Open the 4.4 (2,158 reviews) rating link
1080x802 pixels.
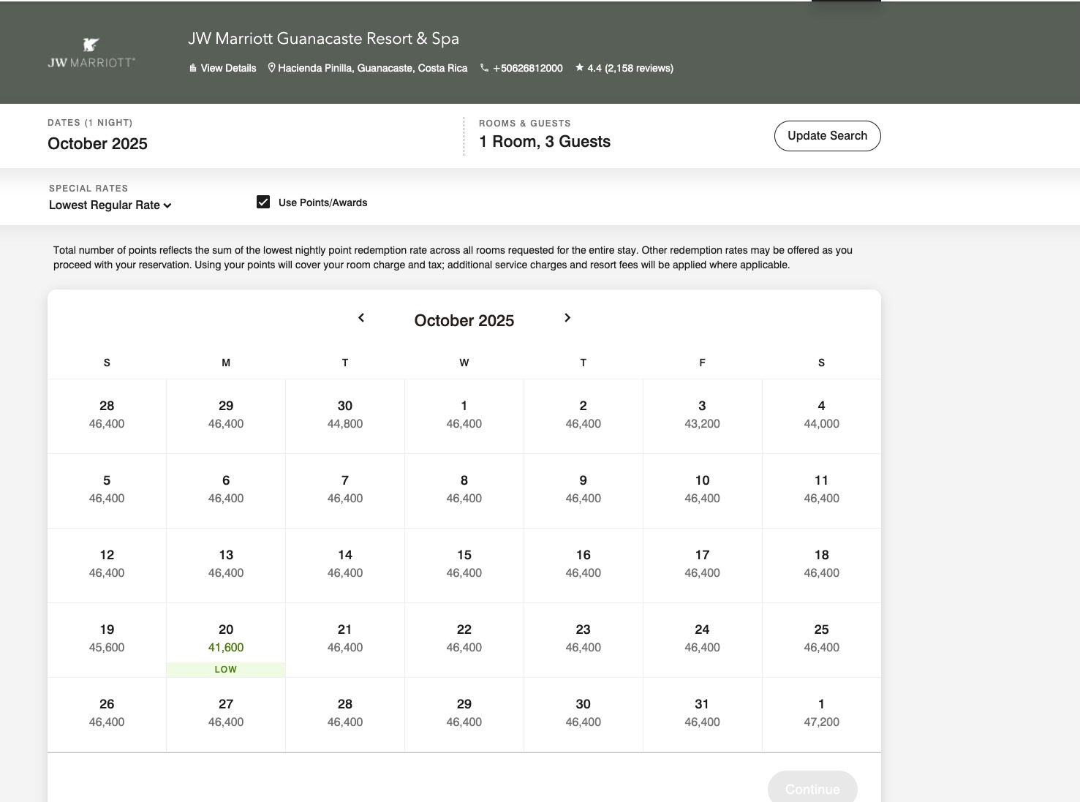(x=630, y=68)
